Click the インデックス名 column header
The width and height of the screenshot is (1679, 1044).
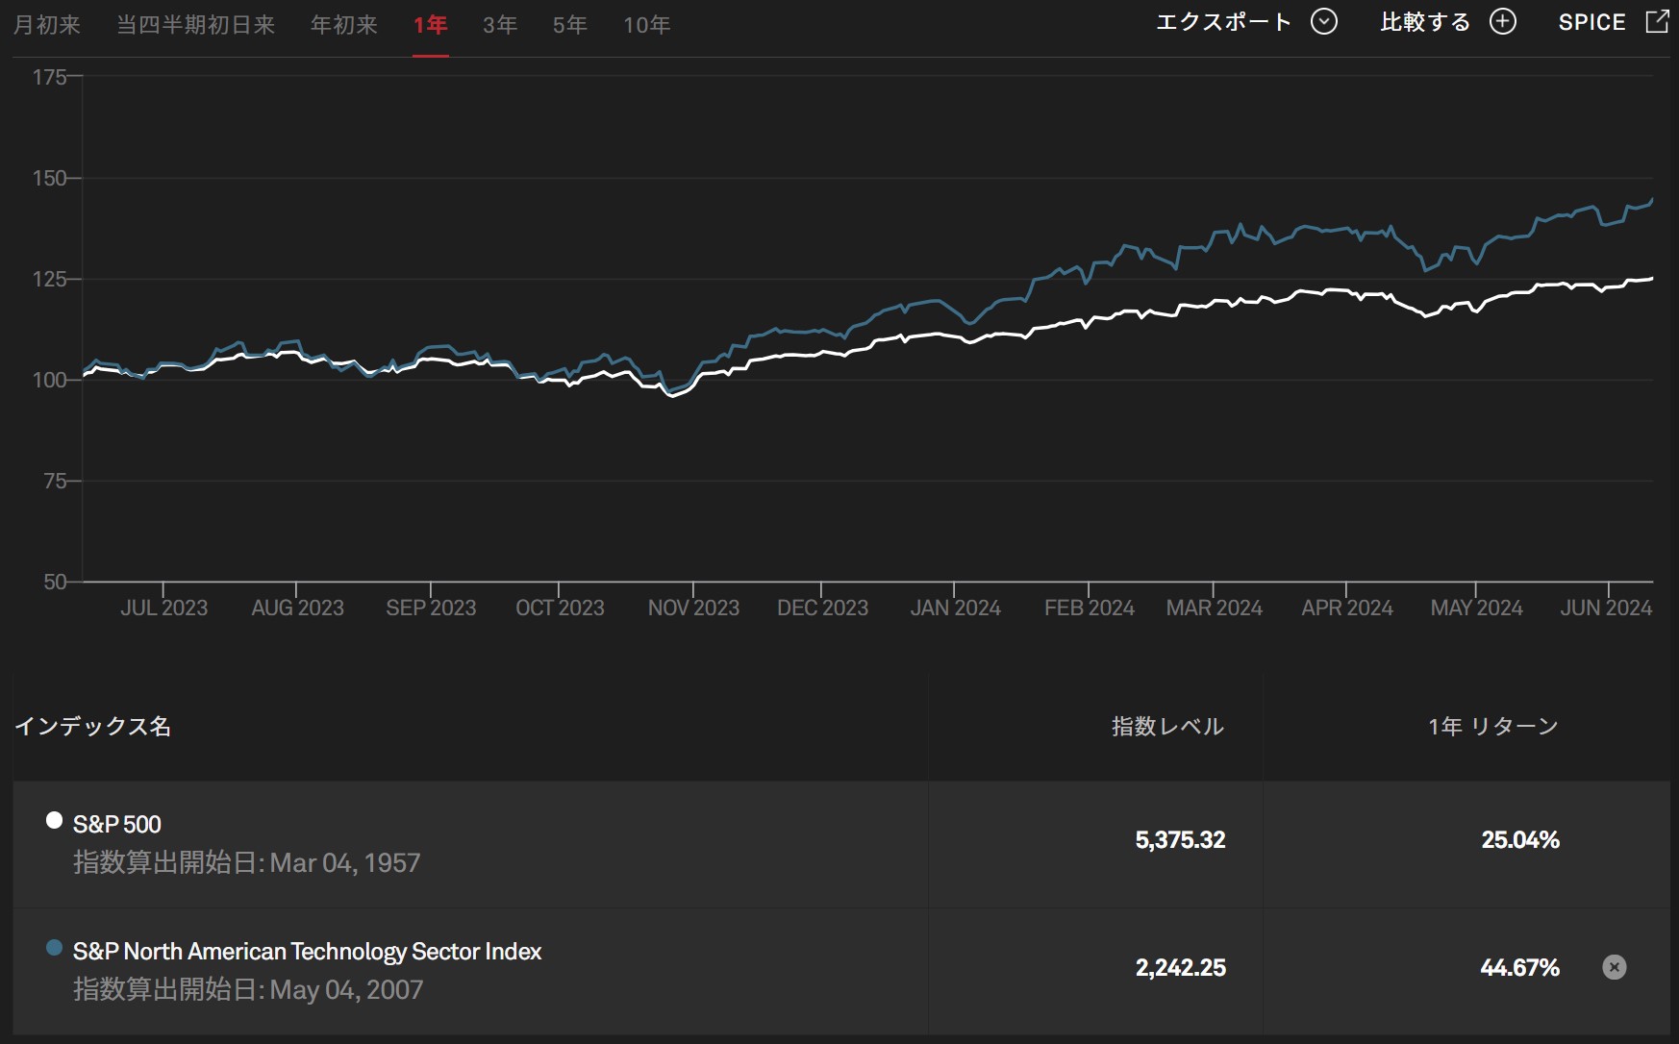coord(93,727)
